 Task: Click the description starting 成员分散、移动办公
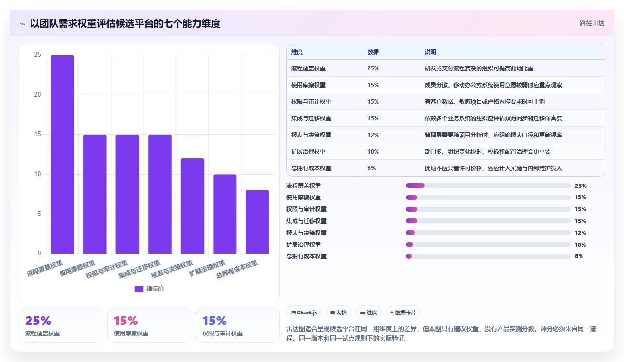[493, 85]
